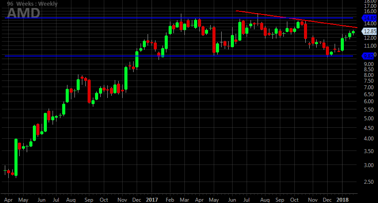The image size is (378, 203).
Task: Click the 3.00 price axis label
Action: (x=369, y=165)
